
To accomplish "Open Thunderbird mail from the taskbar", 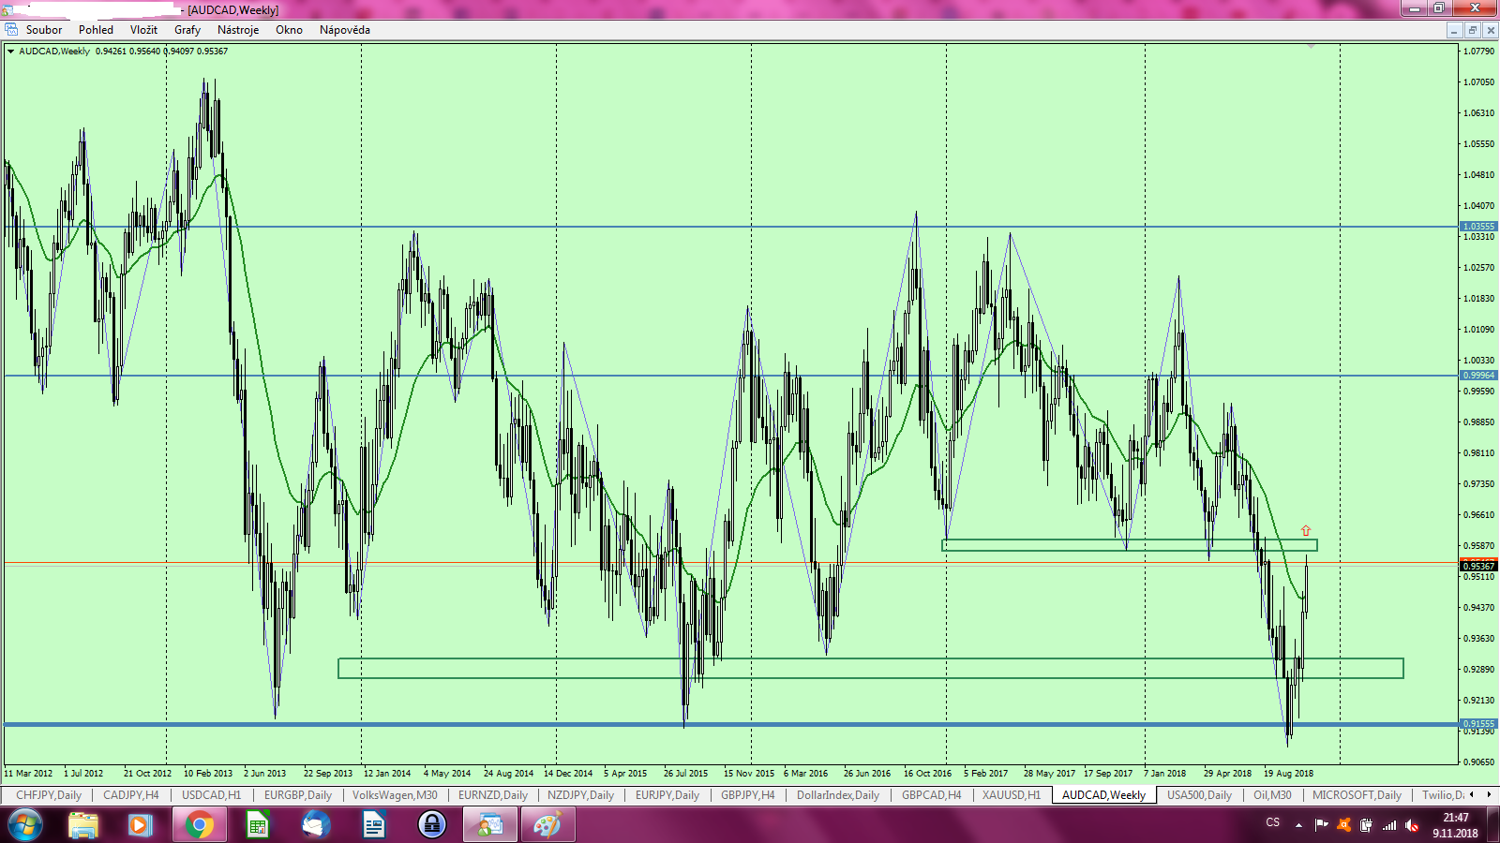I will (x=316, y=825).
